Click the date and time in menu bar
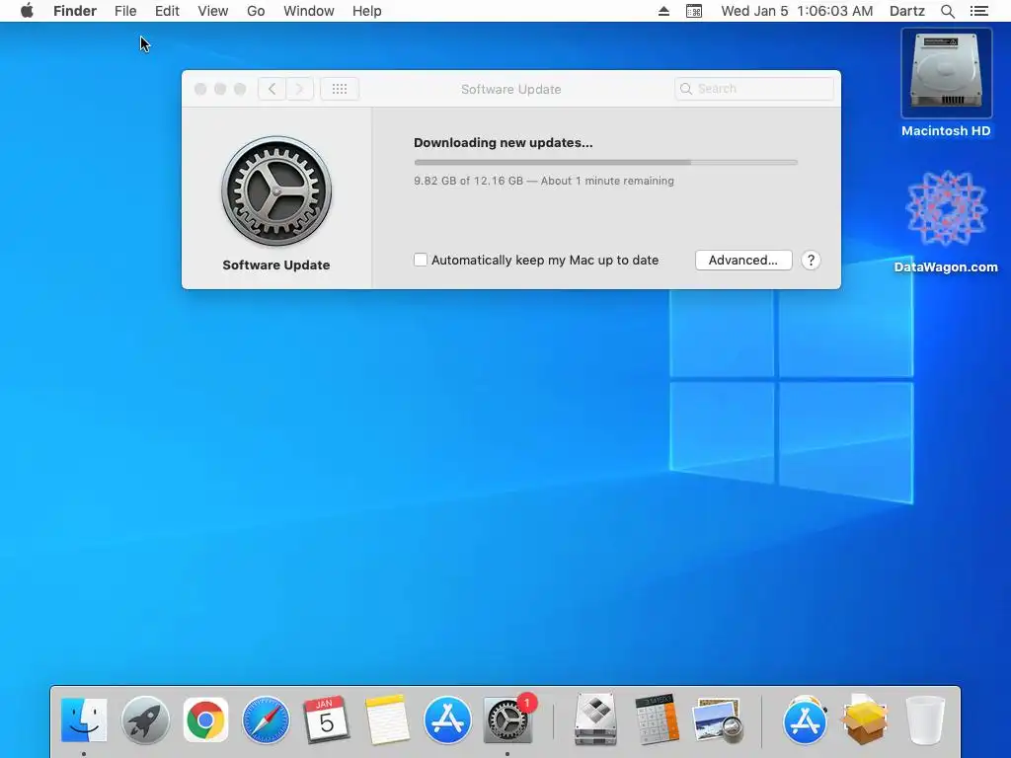Screen dimensions: 1011x758 tap(797, 11)
